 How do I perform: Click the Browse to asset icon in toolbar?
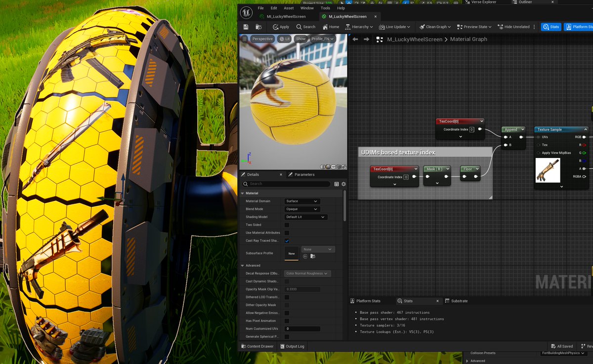258,27
